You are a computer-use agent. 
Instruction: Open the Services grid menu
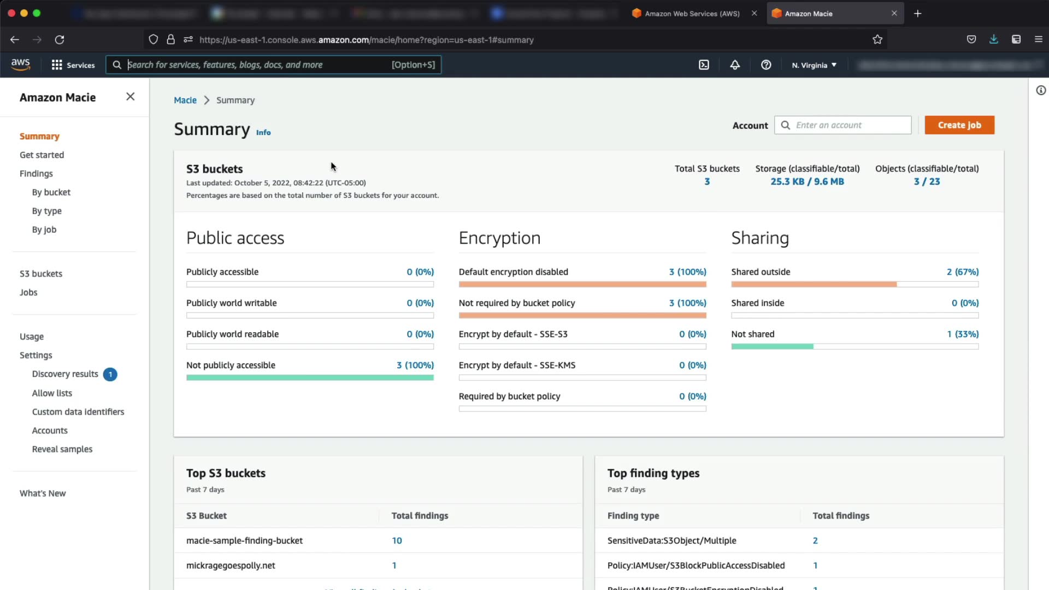tap(73, 65)
